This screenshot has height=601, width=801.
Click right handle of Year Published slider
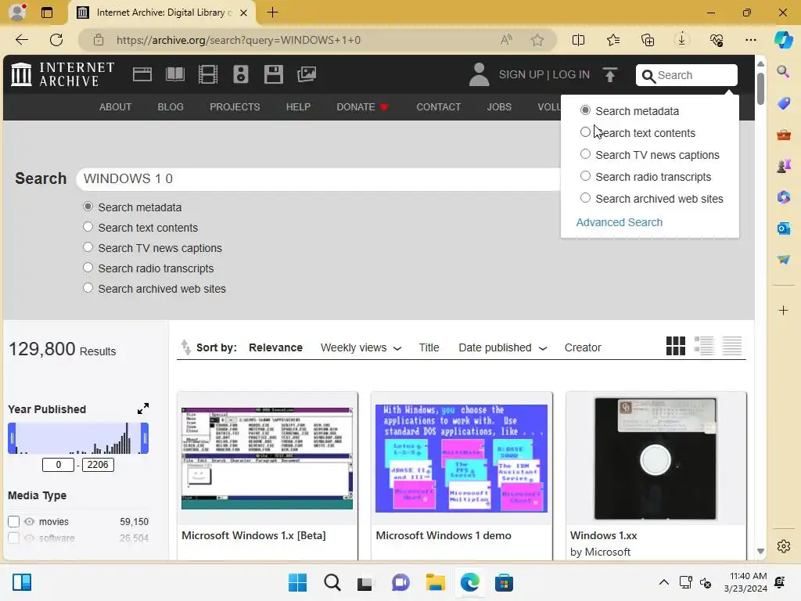click(x=145, y=438)
